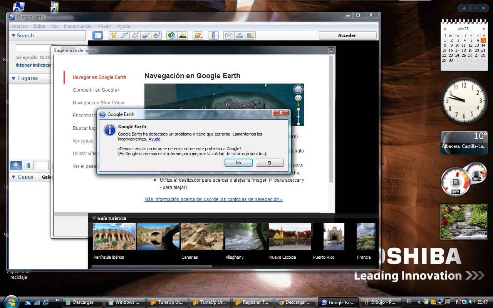Collapse the Lugares panel

click(13, 78)
